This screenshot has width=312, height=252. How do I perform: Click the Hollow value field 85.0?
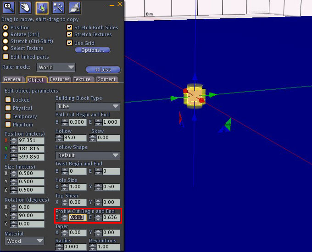[75, 138]
